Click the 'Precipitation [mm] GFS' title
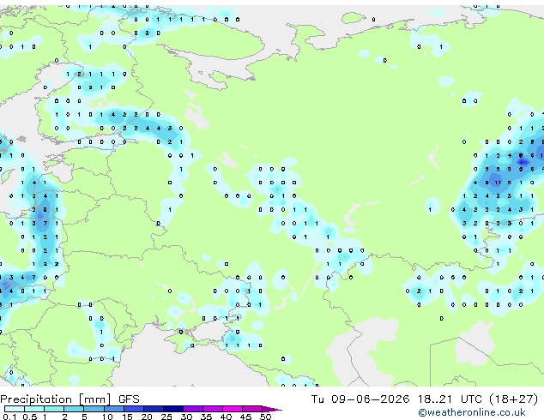Screen dimensions: 544x420 (x=70, y=399)
